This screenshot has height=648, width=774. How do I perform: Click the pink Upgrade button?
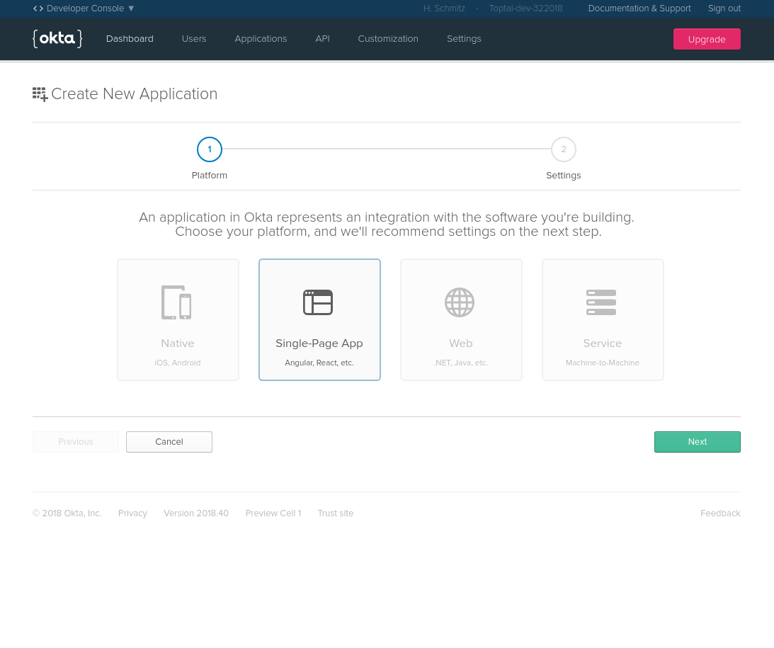707,39
